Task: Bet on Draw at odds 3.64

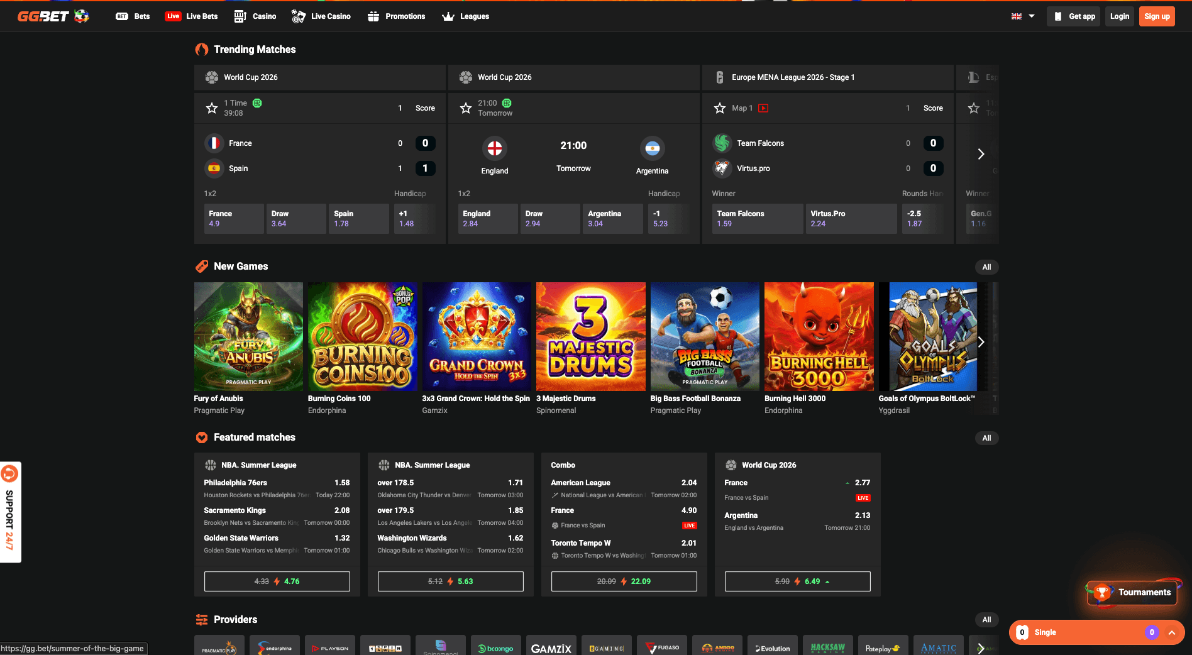Action: pyautogui.click(x=296, y=219)
